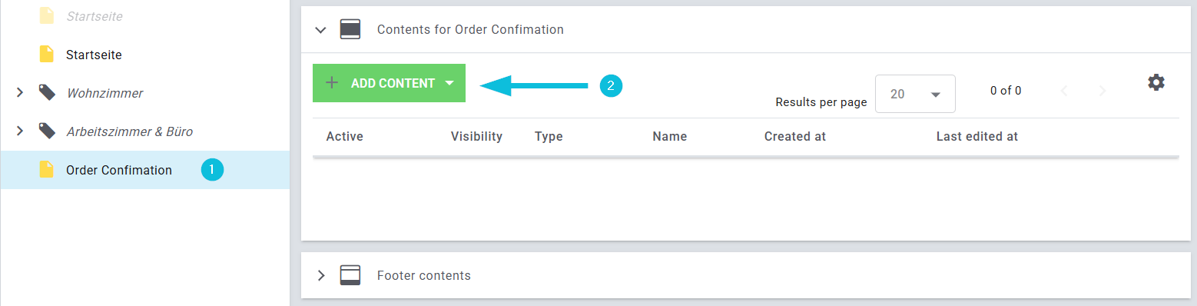Open the Results per page dropdown

915,94
